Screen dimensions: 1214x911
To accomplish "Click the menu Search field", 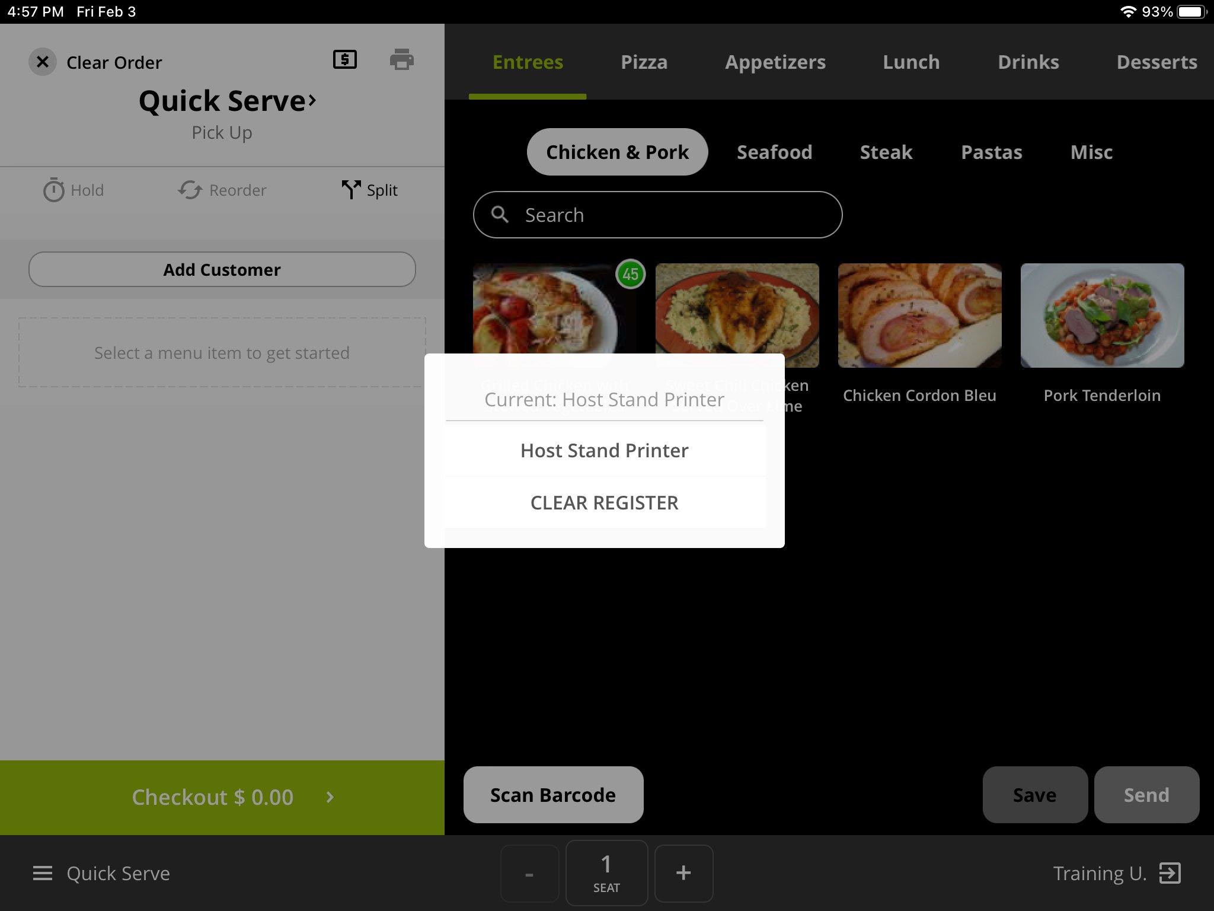I will [x=657, y=215].
